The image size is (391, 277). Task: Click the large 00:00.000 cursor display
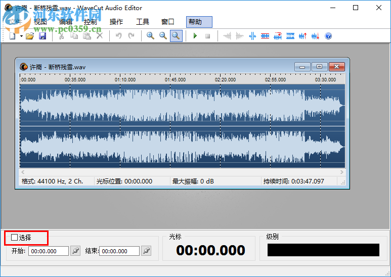[x=210, y=250]
